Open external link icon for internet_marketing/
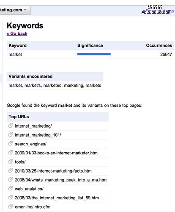The height and width of the screenshot is (212, 175). tap(11, 126)
